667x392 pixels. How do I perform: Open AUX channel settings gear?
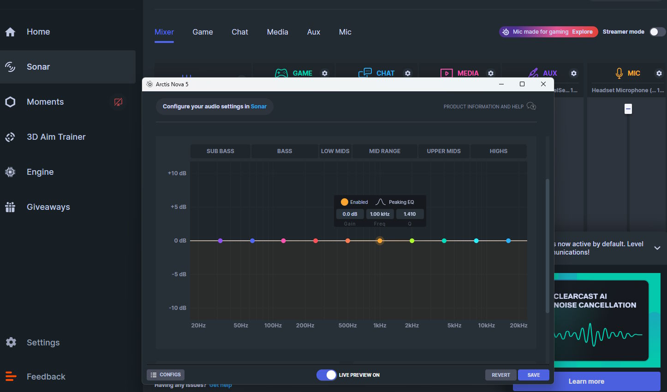coord(574,73)
